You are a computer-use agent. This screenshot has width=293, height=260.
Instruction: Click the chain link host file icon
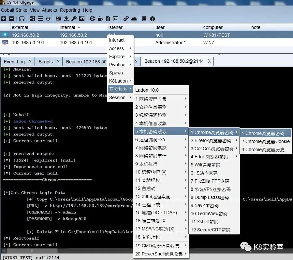(x=126, y=19)
